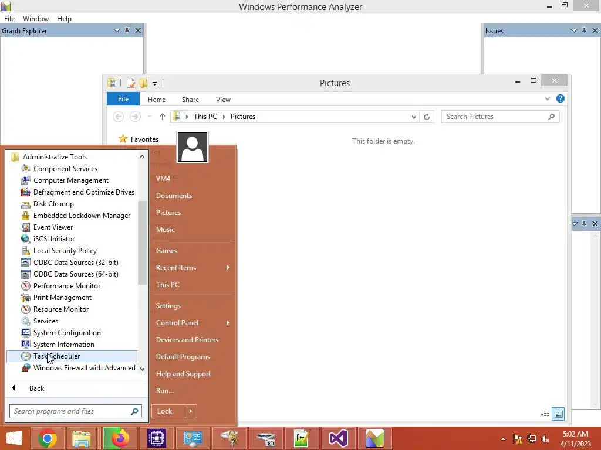Image resolution: width=601 pixels, height=450 pixels.
Task: Open the Help menu in Performance Analyzer
Action: point(64,19)
